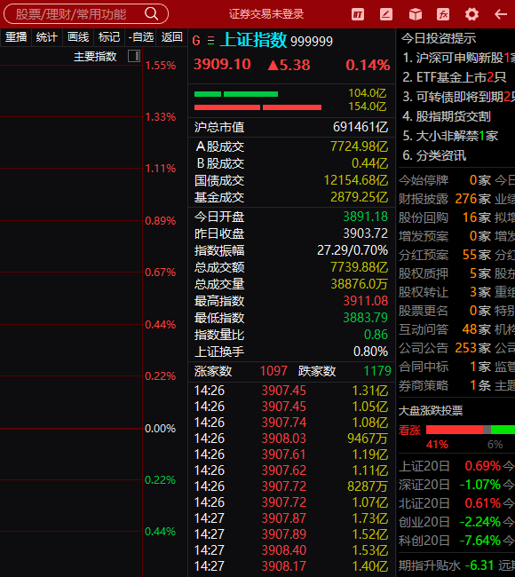Click the tick row with price 3908.03
The height and width of the screenshot is (577, 515).
click(291, 439)
